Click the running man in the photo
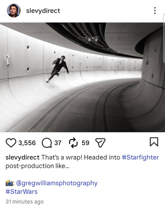The image size is (165, 210). [x=59, y=68]
